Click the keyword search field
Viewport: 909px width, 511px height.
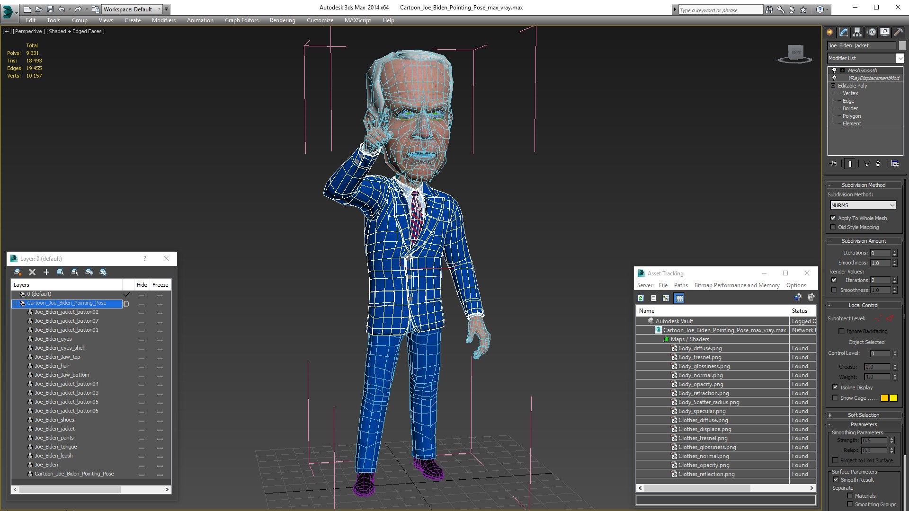(720, 10)
